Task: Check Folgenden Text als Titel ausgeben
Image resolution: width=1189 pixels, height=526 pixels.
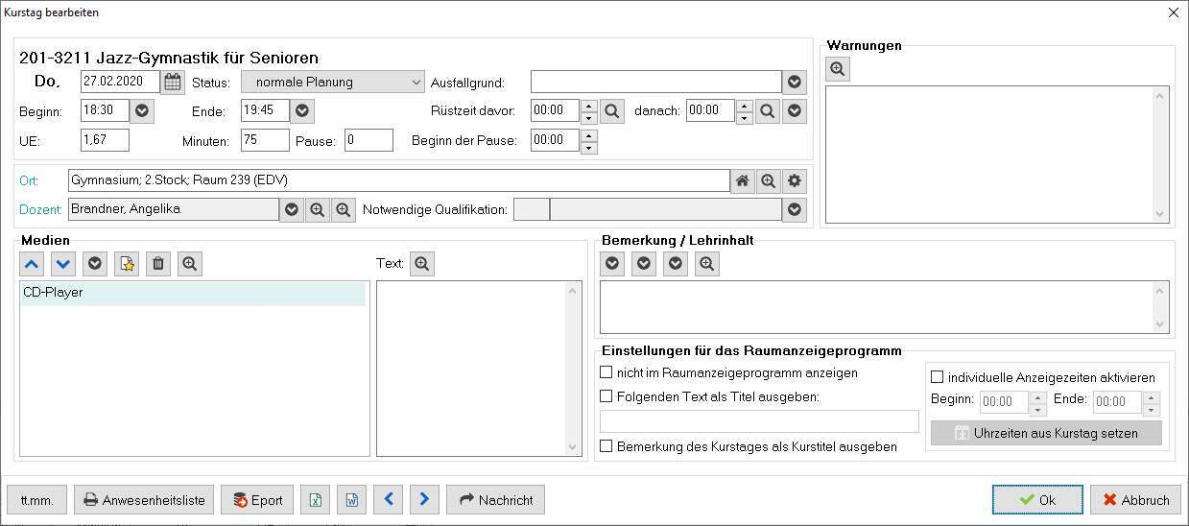Action: (x=606, y=395)
